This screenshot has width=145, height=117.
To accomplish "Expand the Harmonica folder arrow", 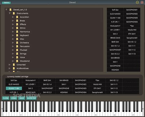I will point(13,32).
